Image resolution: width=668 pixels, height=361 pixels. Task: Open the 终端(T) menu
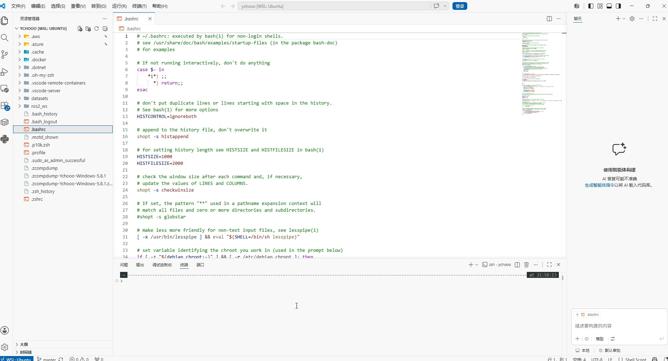(x=139, y=6)
